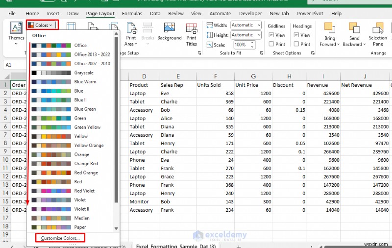Select the Net Revenue header cell
Image resolution: width=392 pixels, height=248 pixels.
[x=365, y=85]
